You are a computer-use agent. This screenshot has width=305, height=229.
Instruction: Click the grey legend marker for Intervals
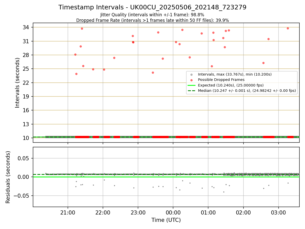[x=192, y=75]
